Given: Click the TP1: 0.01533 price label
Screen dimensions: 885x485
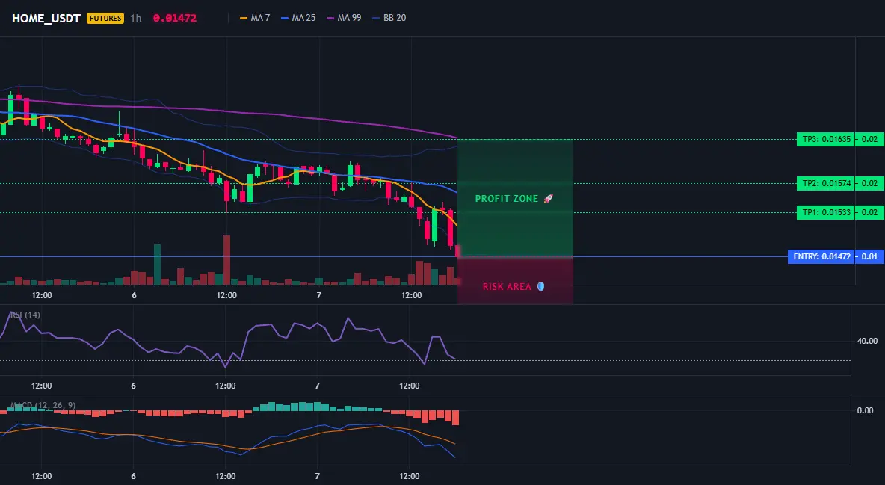Looking at the screenshot, I should point(824,213).
